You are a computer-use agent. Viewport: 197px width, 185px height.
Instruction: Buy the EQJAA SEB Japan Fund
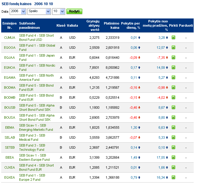173,58
